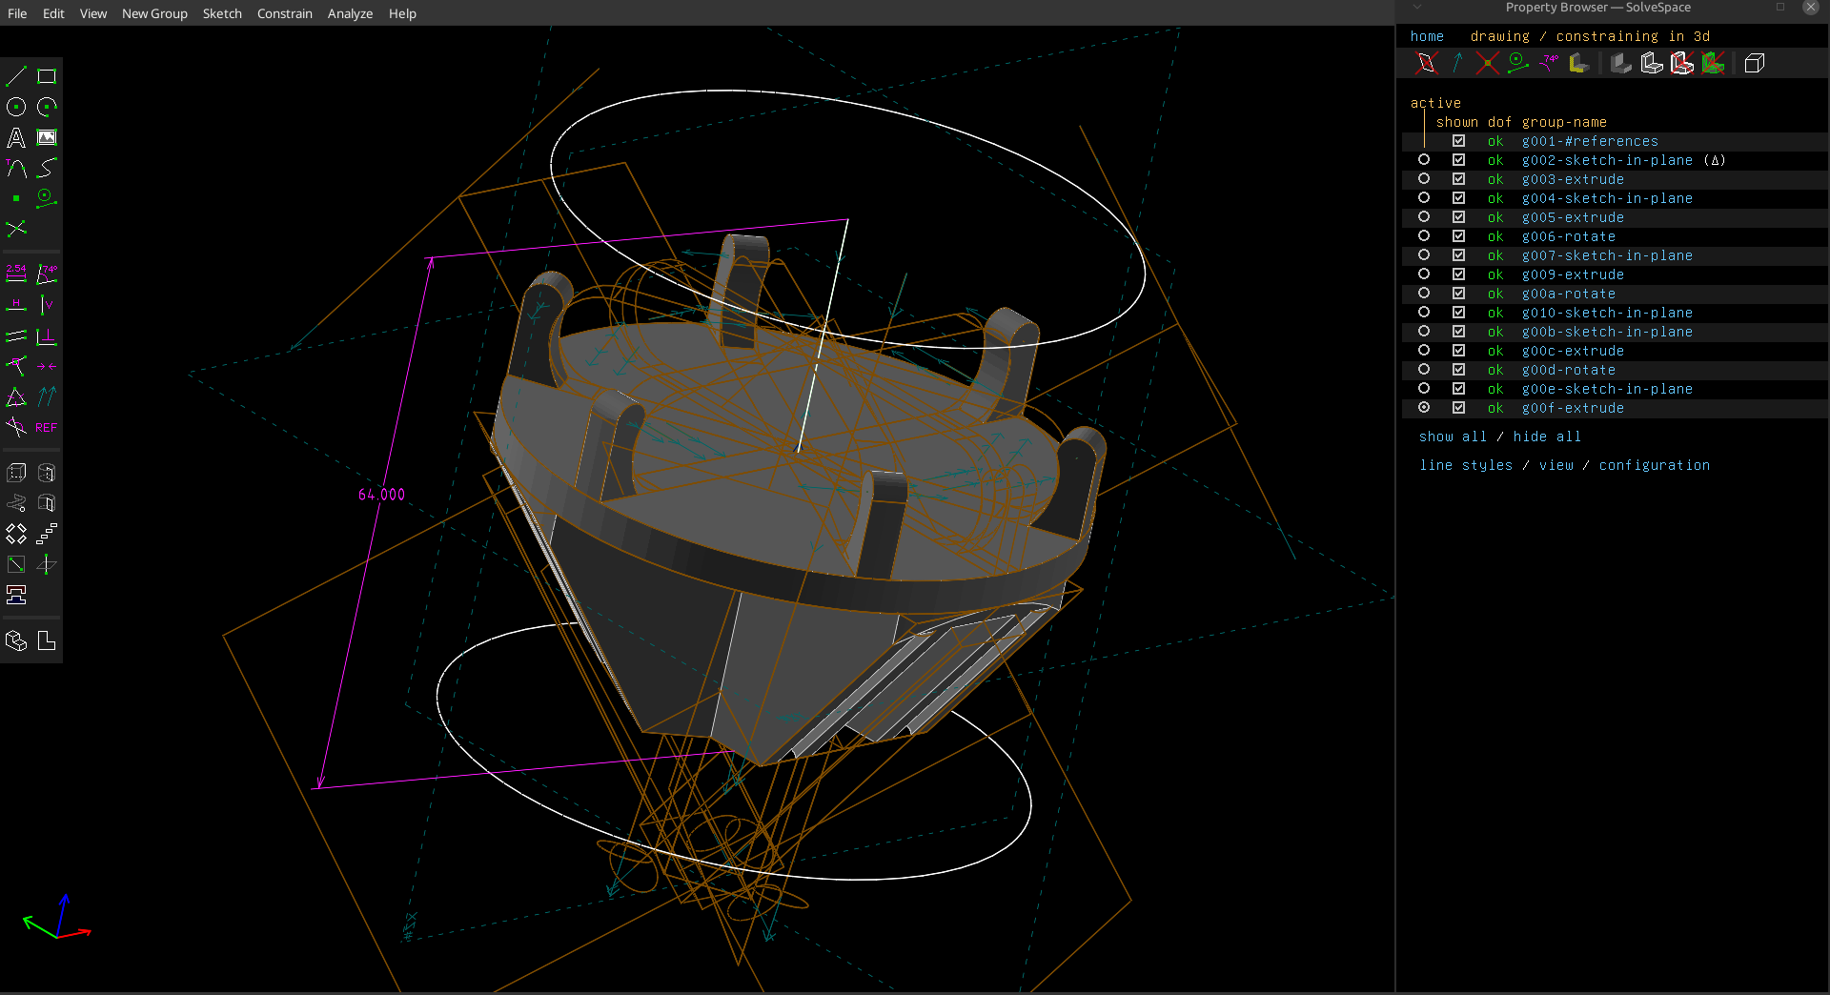Select the 64.000 dimension label

pyautogui.click(x=381, y=495)
